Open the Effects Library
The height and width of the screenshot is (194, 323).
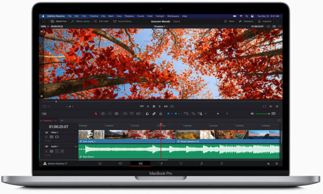click(x=81, y=21)
